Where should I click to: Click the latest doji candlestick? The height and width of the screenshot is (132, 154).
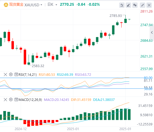129,19
